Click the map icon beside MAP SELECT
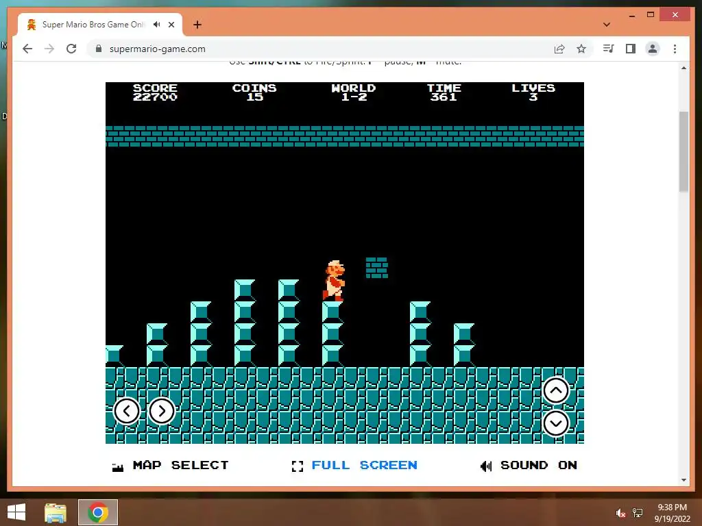 point(118,467)
